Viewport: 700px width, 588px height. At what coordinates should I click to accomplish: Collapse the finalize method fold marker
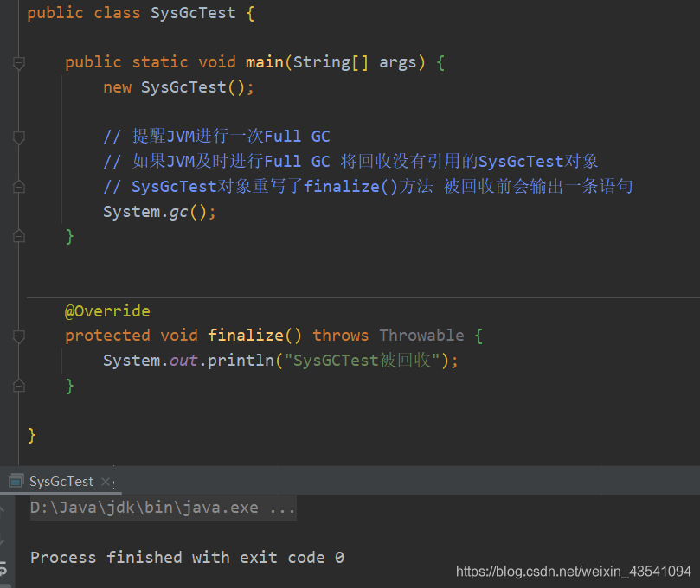pos(19,336)
